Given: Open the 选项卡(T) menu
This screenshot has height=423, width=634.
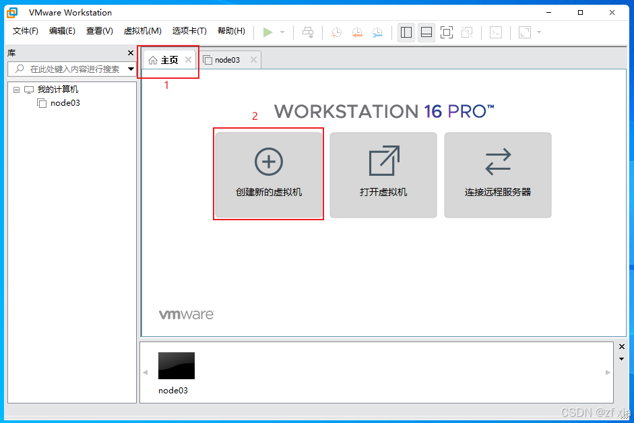Looking at the screenshot, I should tap(189, 31).
